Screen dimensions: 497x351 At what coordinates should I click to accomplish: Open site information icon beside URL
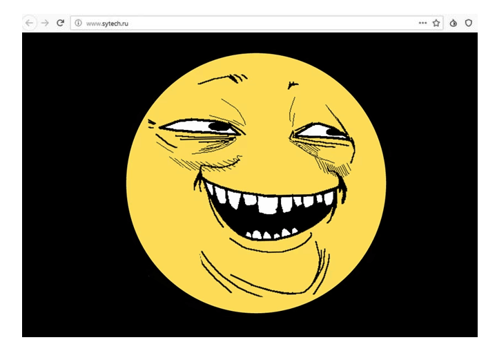click(78, 23)
